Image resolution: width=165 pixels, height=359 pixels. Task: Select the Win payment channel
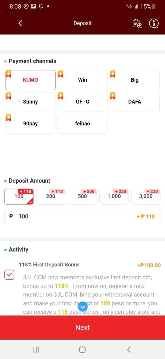[x=82, y=80]
